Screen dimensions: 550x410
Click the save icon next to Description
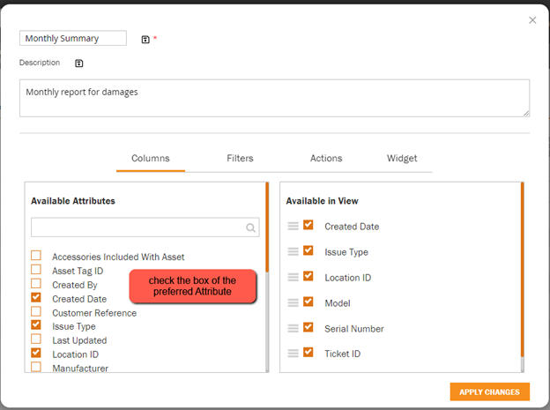[x=79, y=63]
